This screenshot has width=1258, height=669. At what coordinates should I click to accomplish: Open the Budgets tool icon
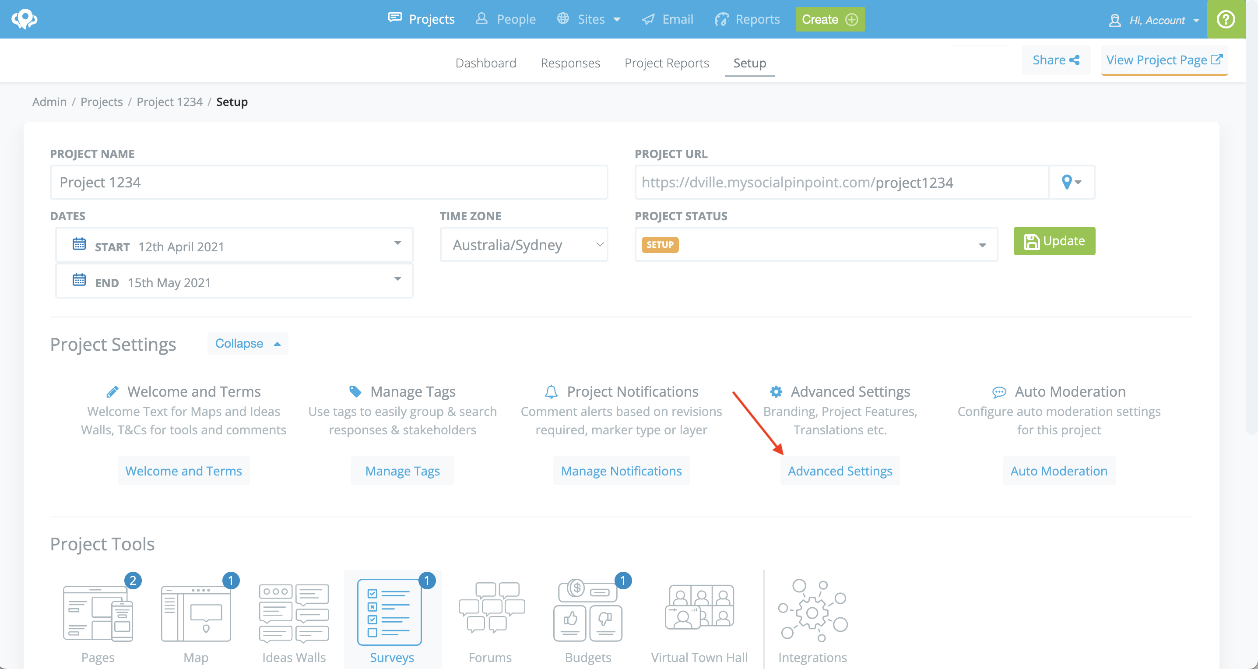coord(587,610)
